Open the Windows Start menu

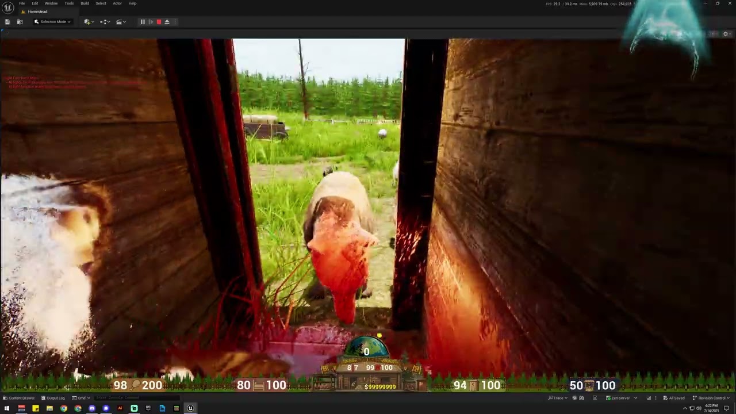tap(7, 408)
